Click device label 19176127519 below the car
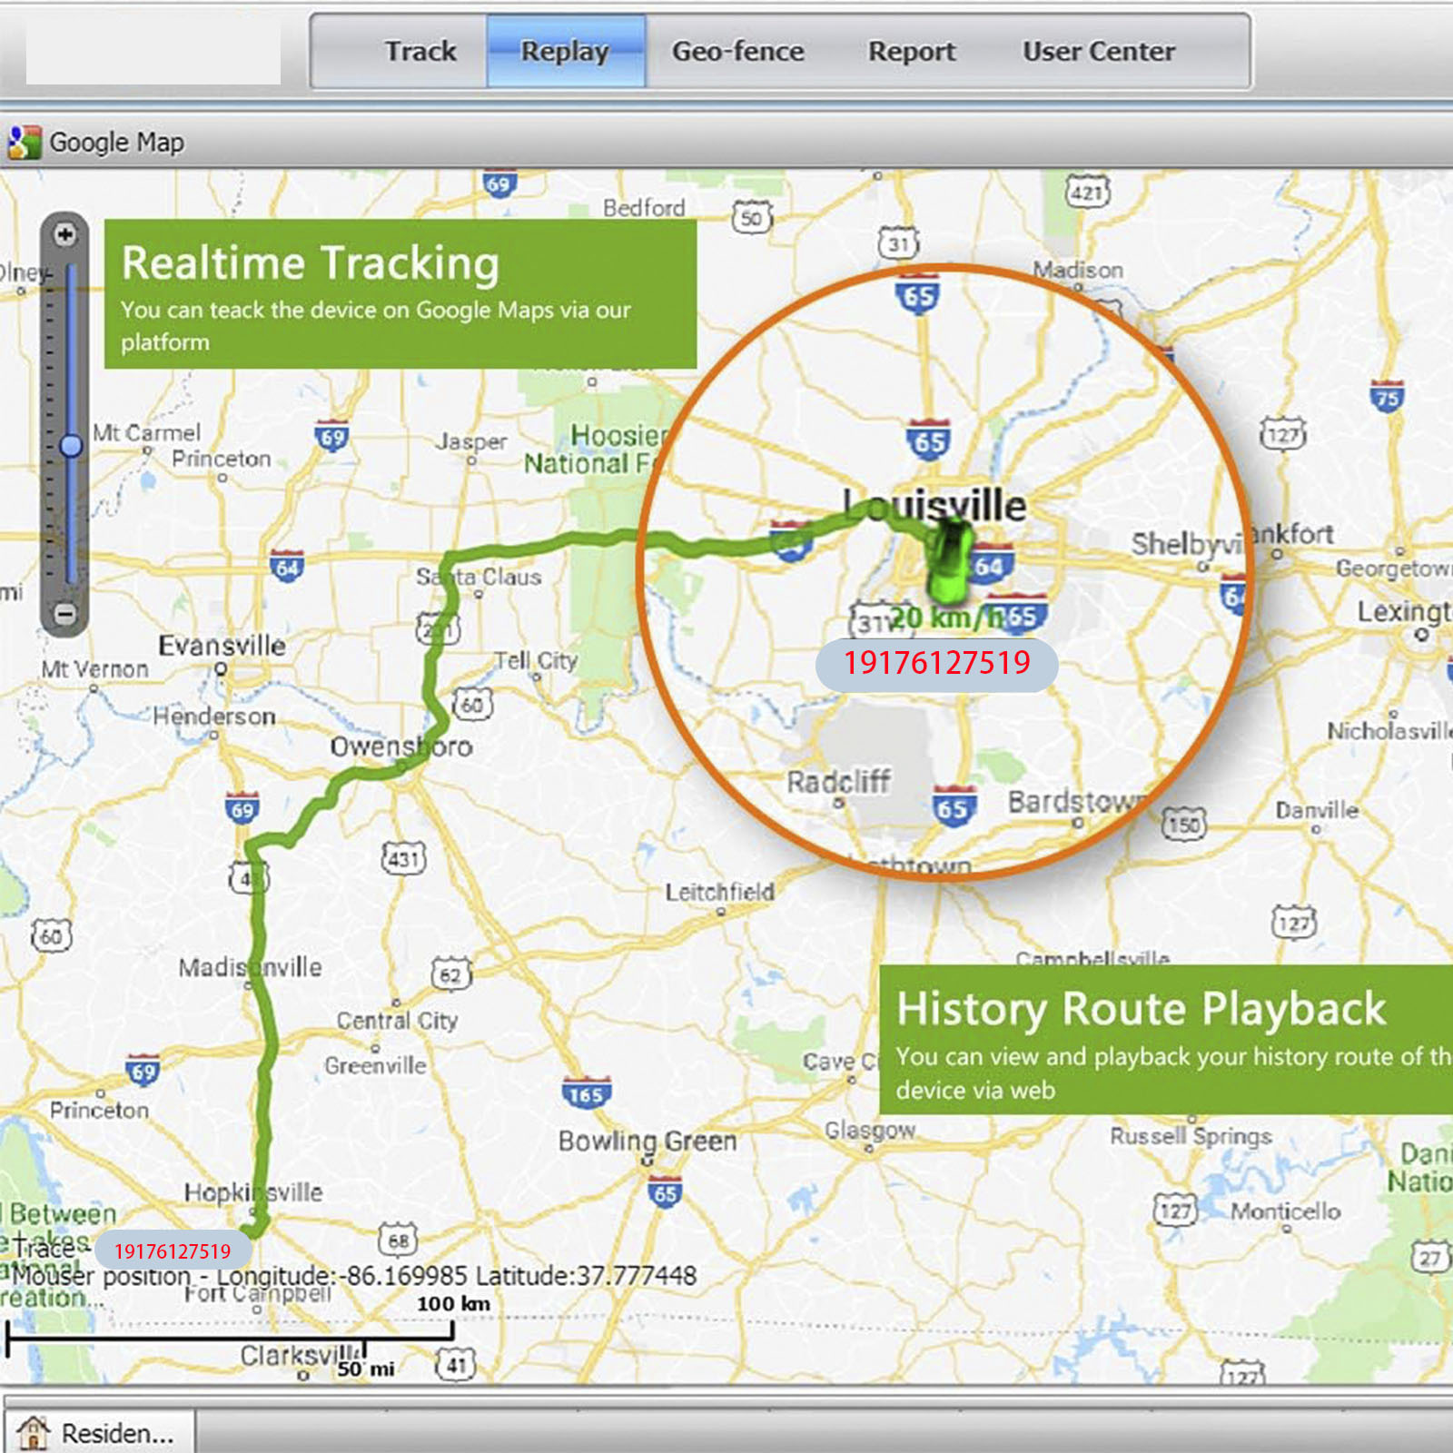Image resolution: width=1453 pixels, height=1453 pixels. (x=937, y=664)
